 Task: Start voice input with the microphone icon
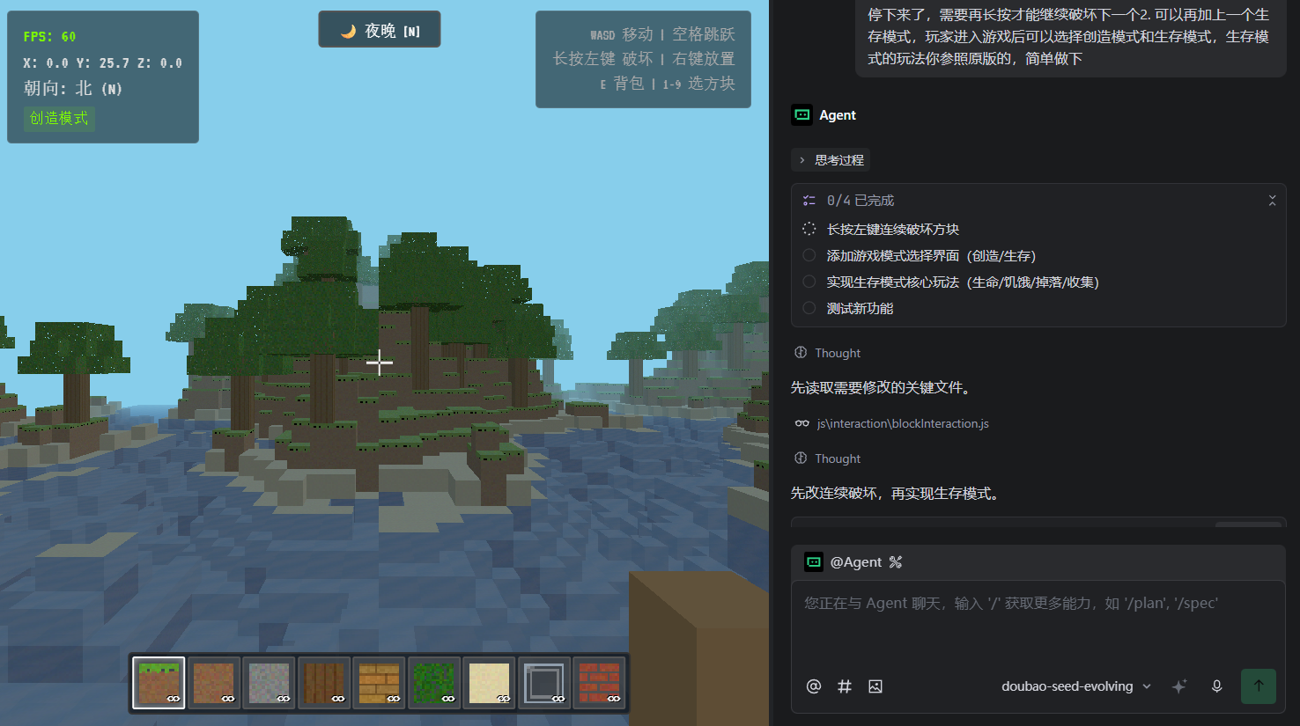click(x=1216, y=686)
